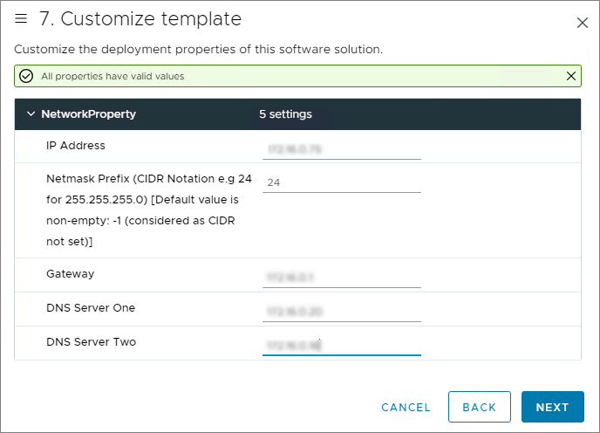Screen dimensions: 600x433
Task: Click the IP Address input field
Action: click(x=341, y=149)
